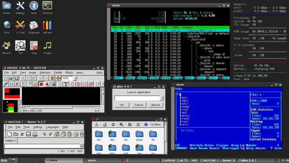
Task: Click the Print icon in Beaver
Action: pos(35,134)
